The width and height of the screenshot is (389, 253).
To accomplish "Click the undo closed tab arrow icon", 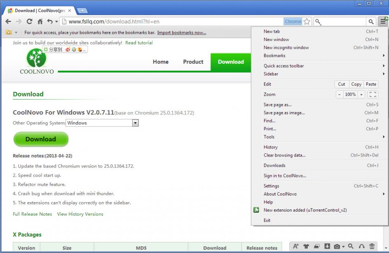I will click(x=50, y=22).
